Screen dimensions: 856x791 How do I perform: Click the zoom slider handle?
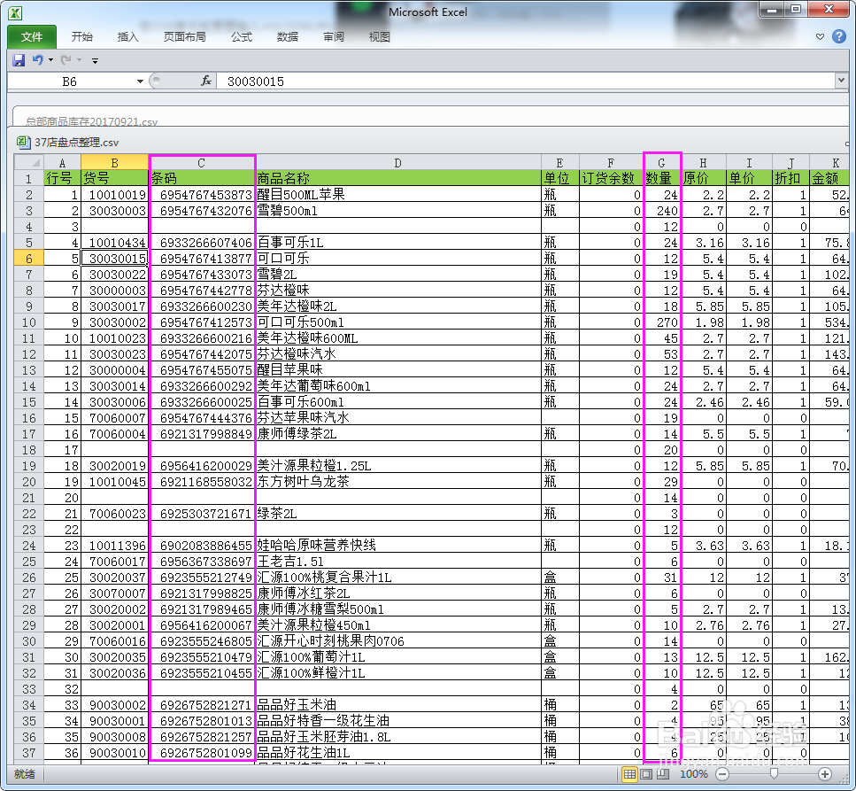point(774,773)
